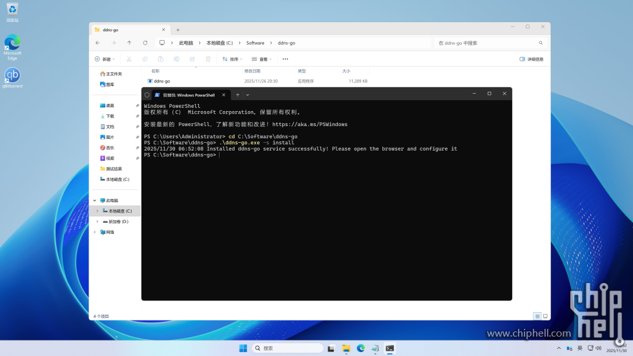
Task: Click the Refresh button in Explorer
Action: pos(145,43)
